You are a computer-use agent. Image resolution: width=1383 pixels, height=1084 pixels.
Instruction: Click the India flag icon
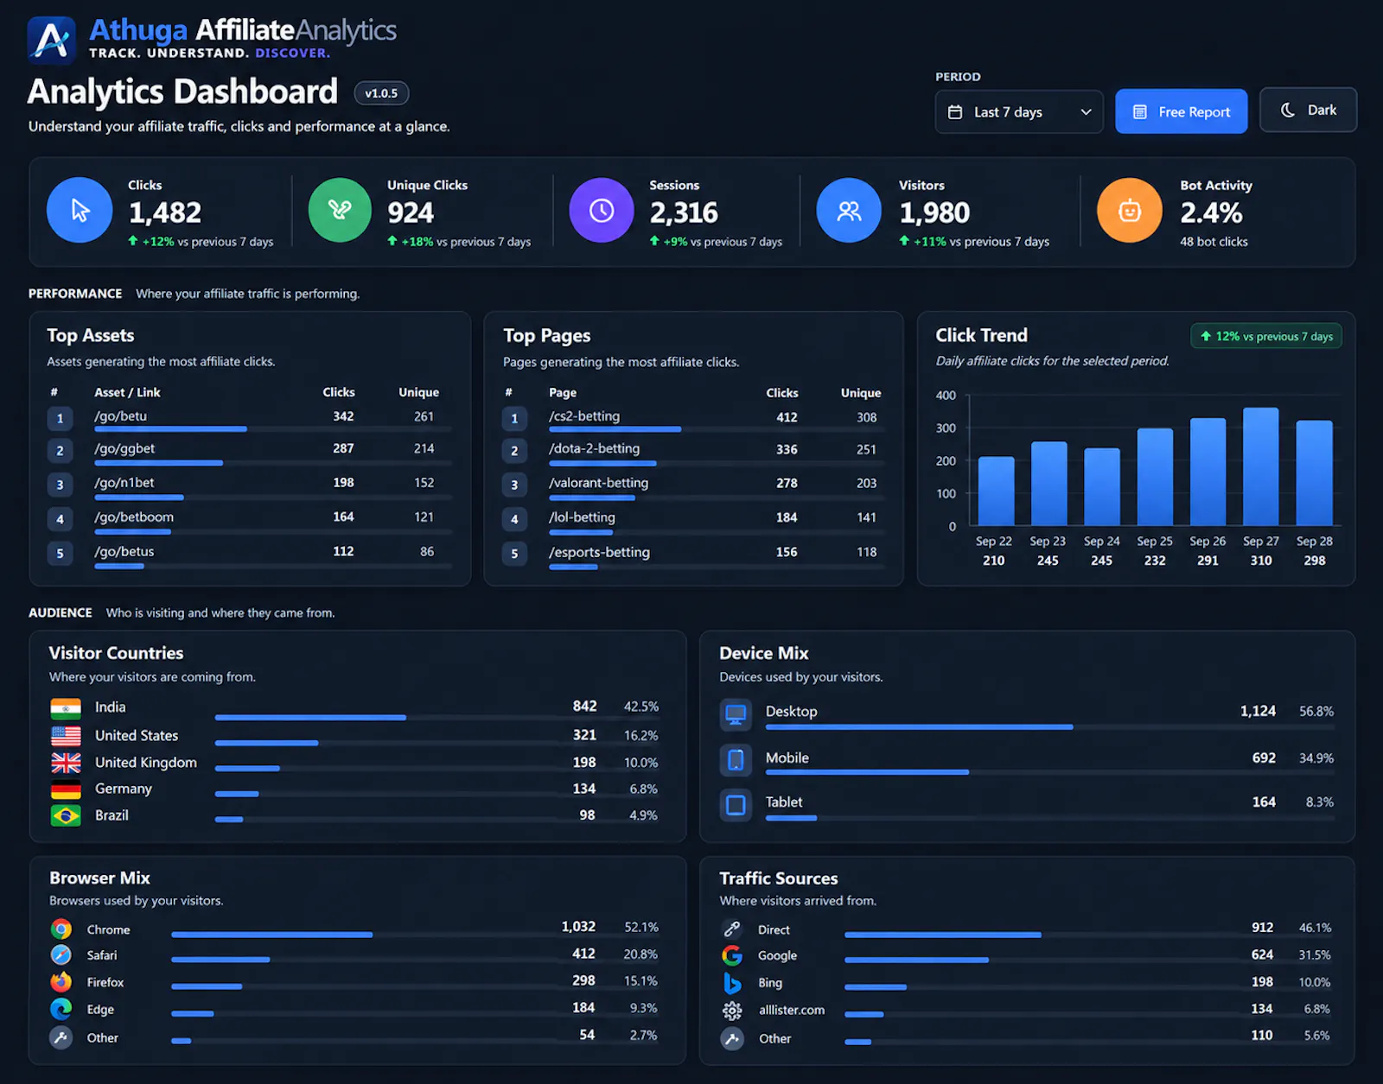pos(66,708)
